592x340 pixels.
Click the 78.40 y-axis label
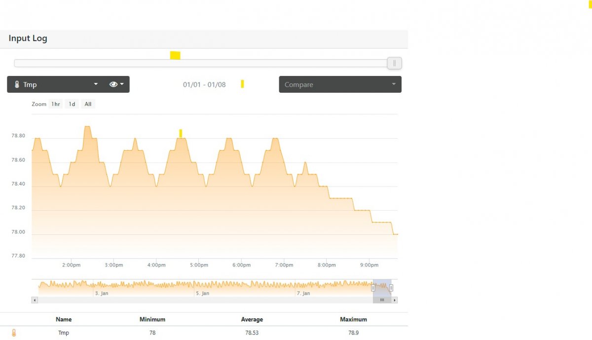tap(18, 184)
